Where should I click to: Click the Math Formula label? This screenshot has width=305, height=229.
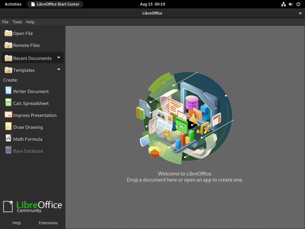click(x=28, y=139)
